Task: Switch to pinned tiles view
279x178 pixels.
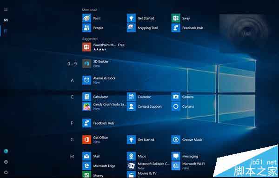Action: click(x=6, y=20)
